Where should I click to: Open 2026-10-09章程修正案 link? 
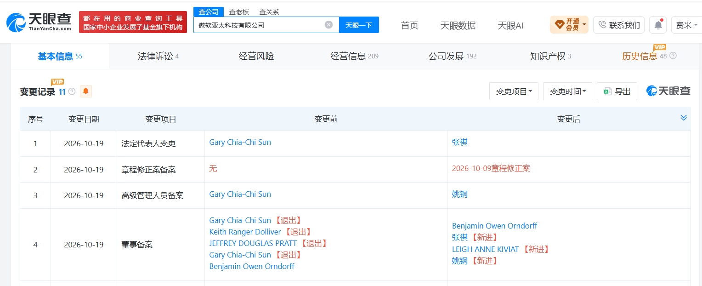coord(491,168)
